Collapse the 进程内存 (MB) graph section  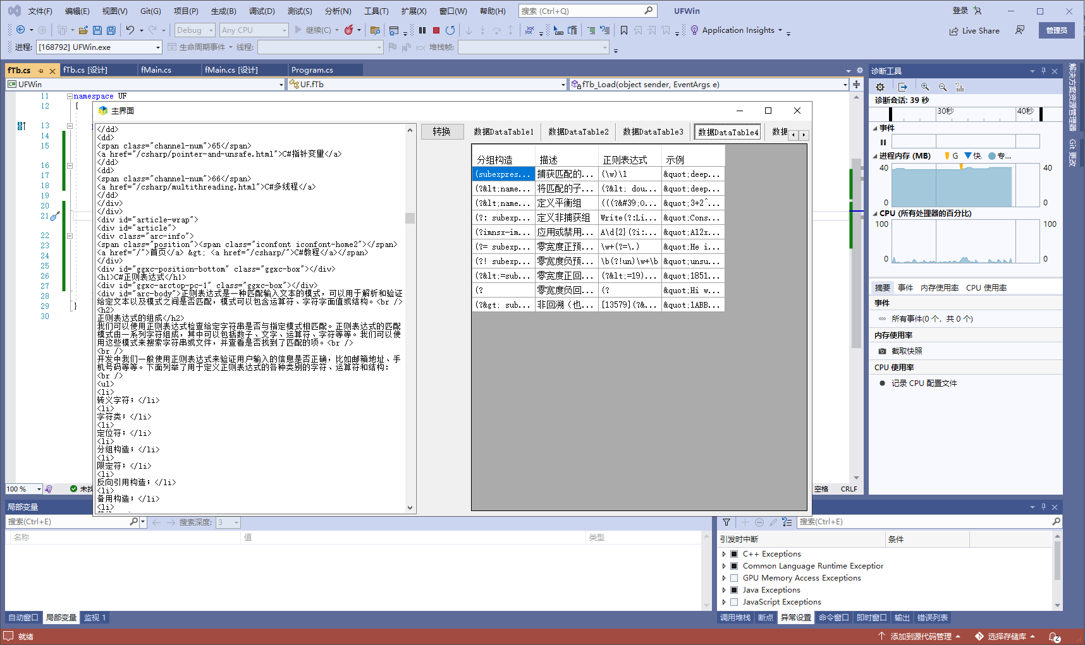pyautogui.click(x=876, y=156)
